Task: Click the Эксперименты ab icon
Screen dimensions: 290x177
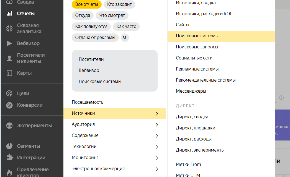Action: (x=9, y=126)
